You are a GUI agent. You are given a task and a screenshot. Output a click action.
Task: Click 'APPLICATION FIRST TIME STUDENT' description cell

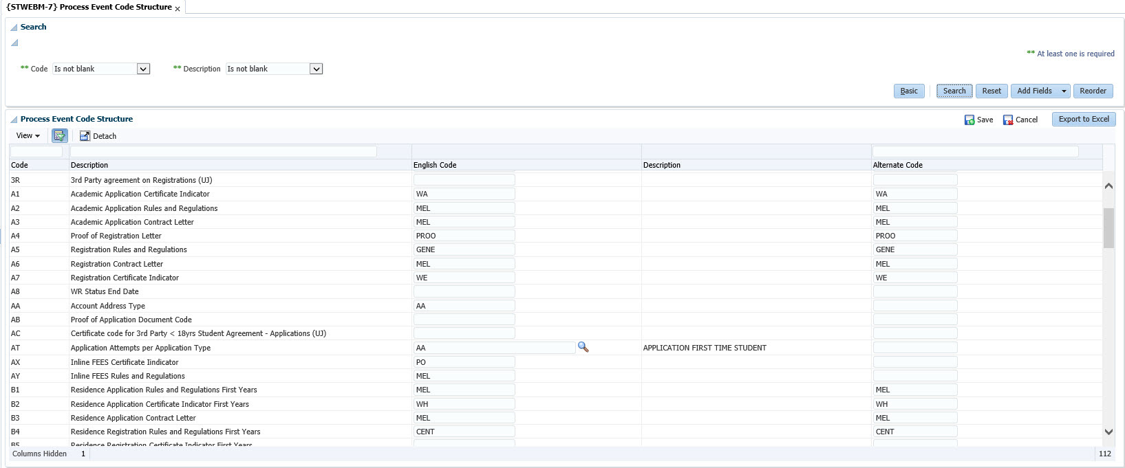pos(705,348)
